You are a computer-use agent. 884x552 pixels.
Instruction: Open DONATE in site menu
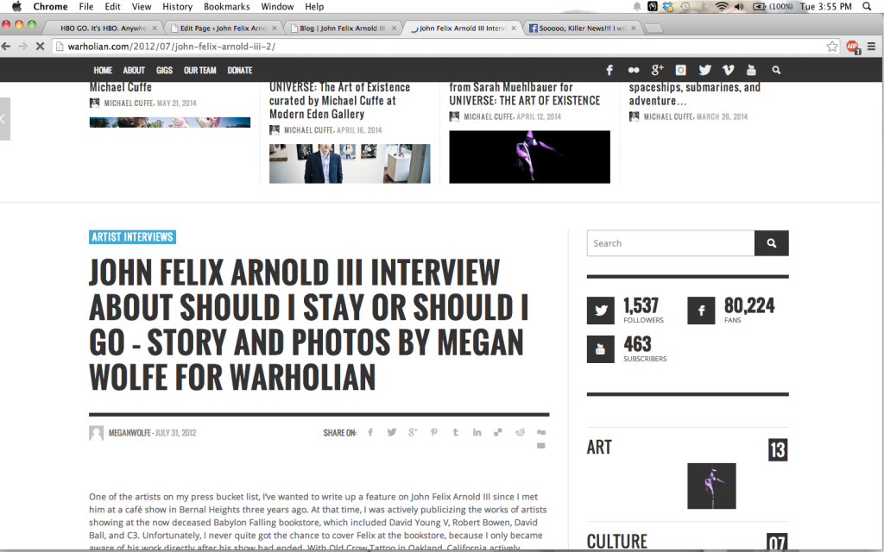pyautogui.click(x=240, y=71)
